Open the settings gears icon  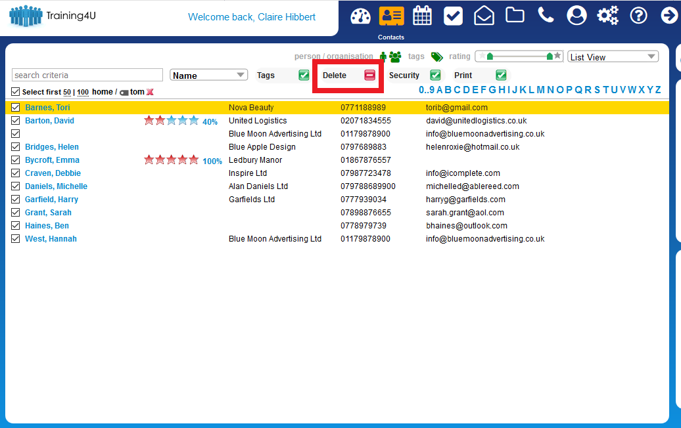607,16
